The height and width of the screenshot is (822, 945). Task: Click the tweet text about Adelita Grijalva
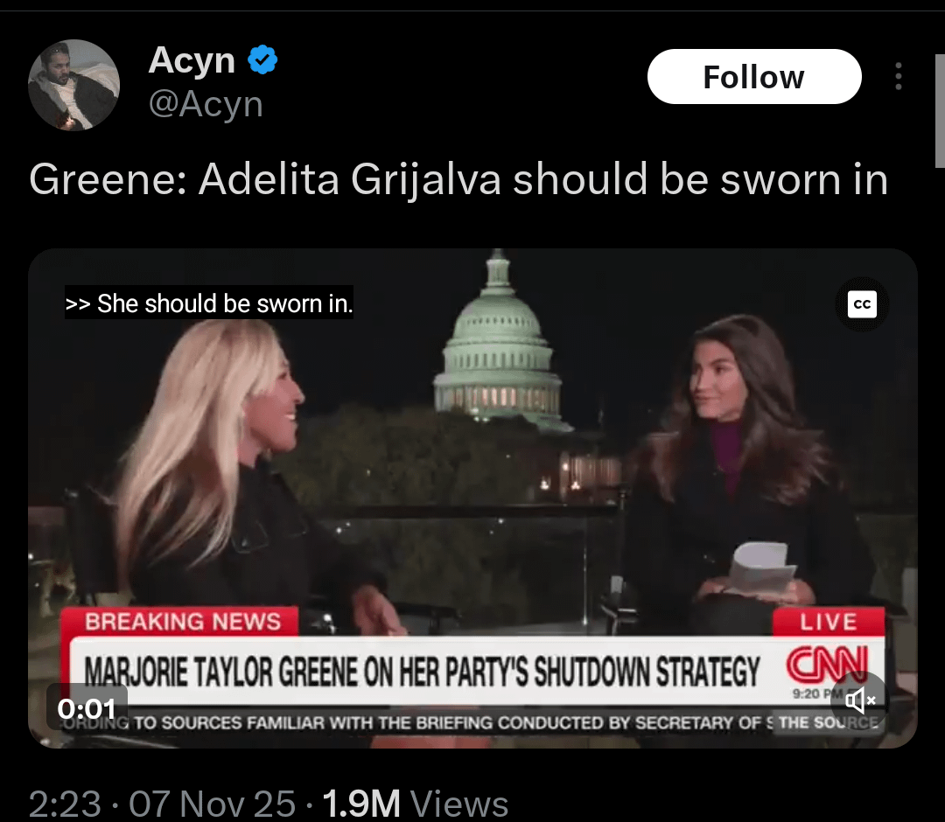pyautogui.click(x=458, y=179)
